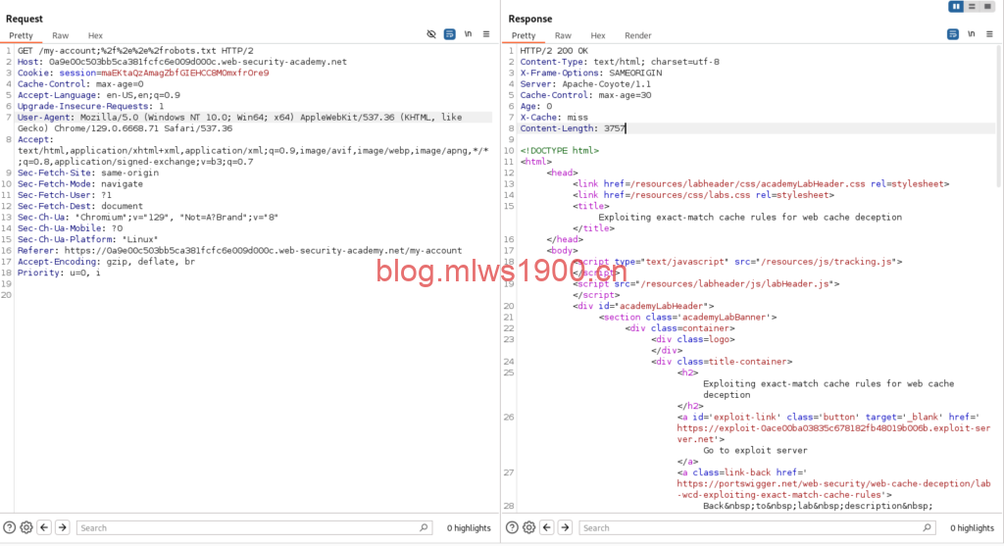Open search settings gear below Request panel
This screenshot has height=546, width=1004.
coord(26,527)
